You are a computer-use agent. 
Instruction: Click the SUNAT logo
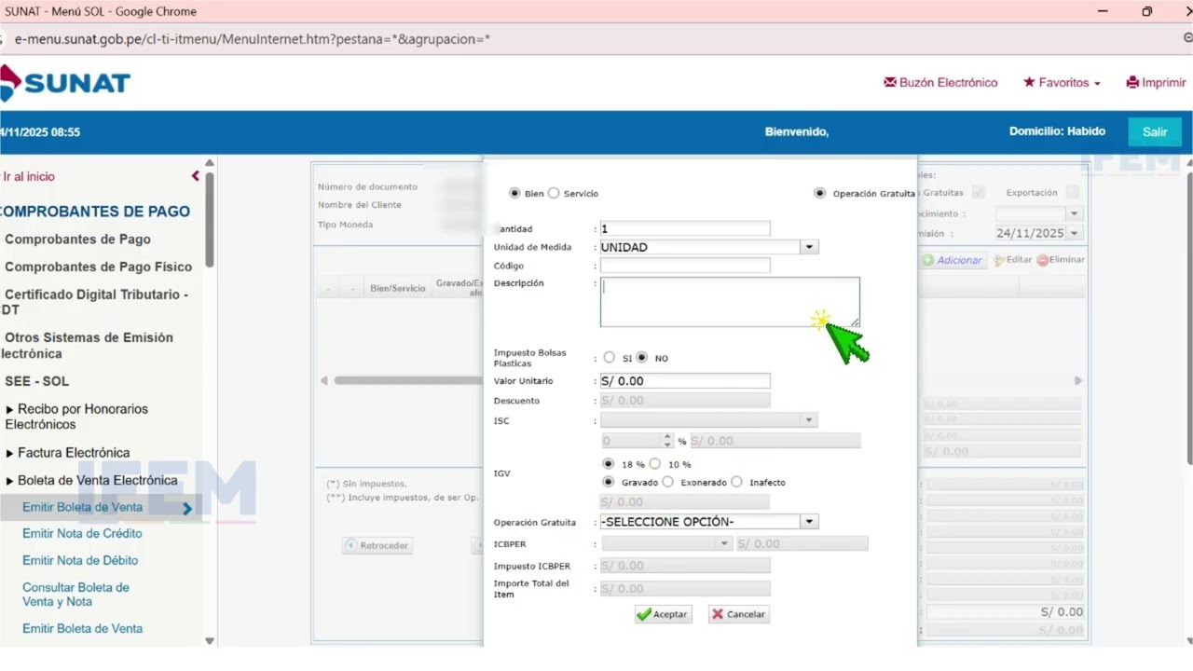point(65,83)
